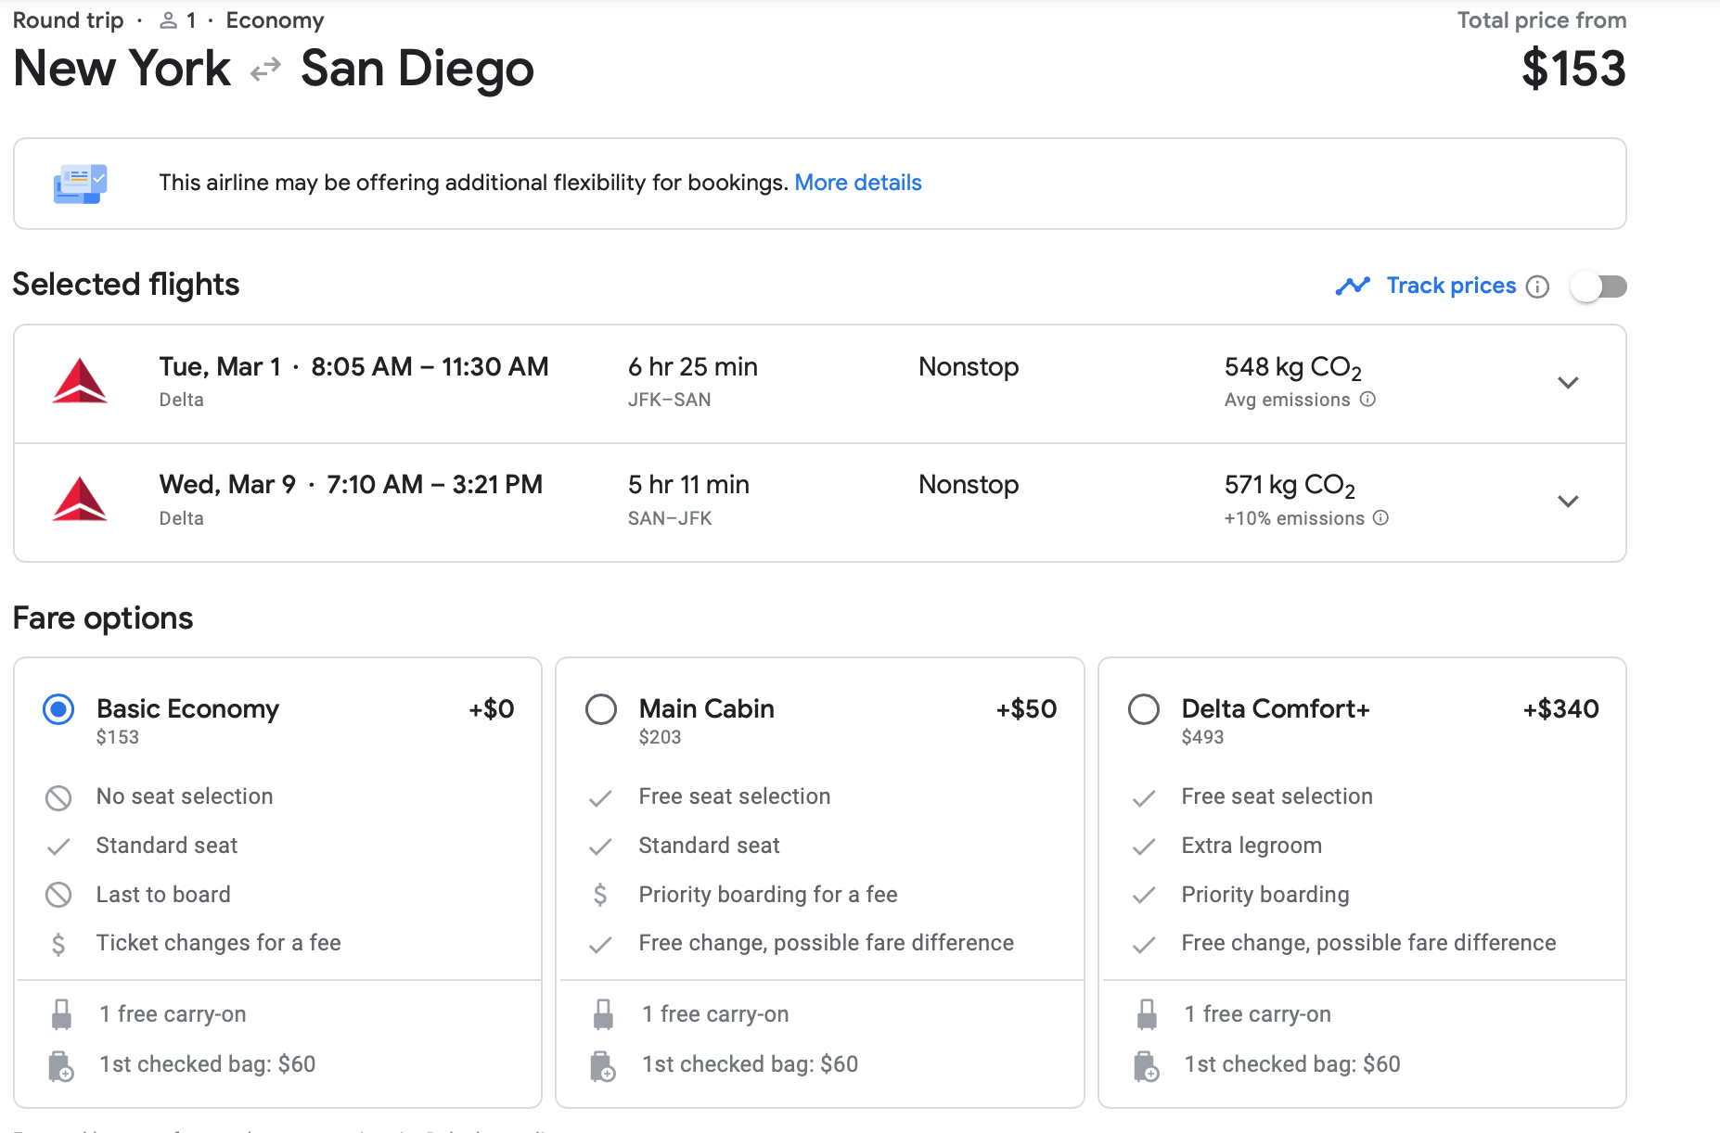
Task: Click the Main Cabin +$50 price
Action: point(1026,709)
